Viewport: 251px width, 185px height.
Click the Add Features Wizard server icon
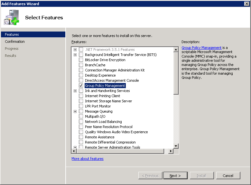coord(12,17)
